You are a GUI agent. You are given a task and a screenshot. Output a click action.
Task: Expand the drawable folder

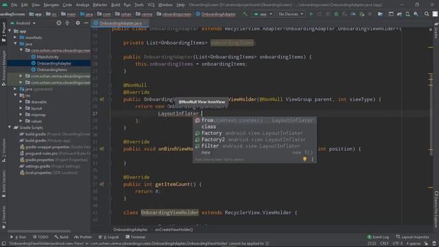tap(21, 102)
